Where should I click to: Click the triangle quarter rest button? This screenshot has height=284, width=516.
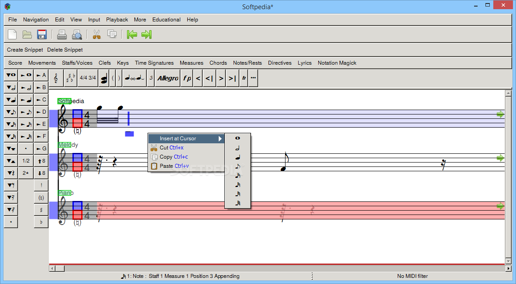11,173
